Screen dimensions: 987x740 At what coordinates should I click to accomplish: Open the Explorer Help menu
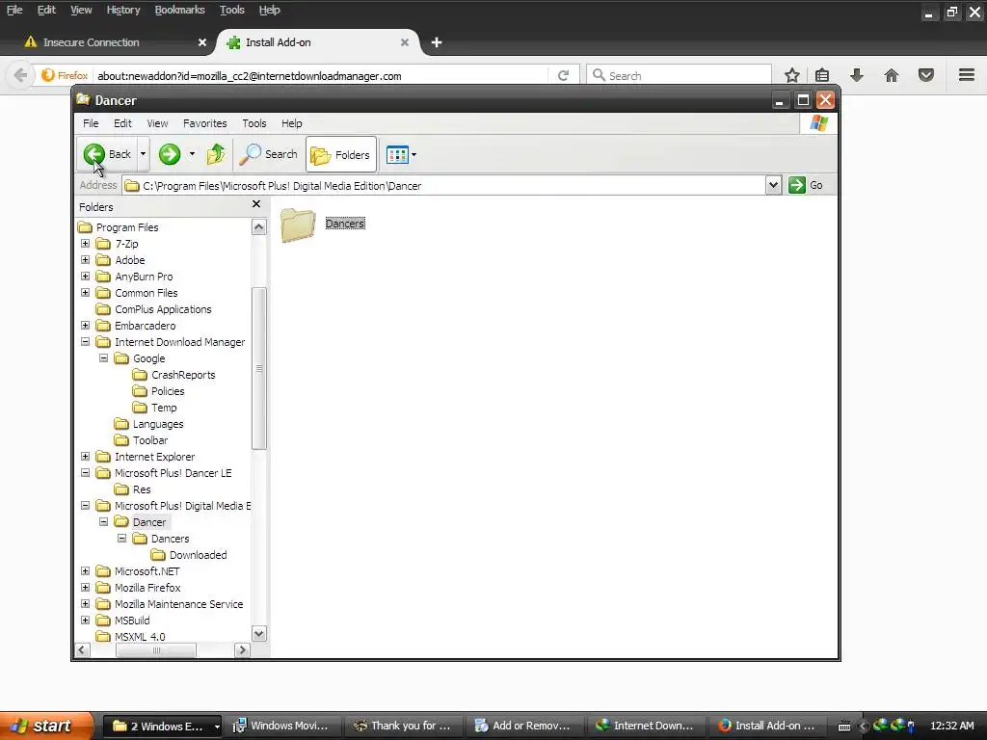pos(291,123)
